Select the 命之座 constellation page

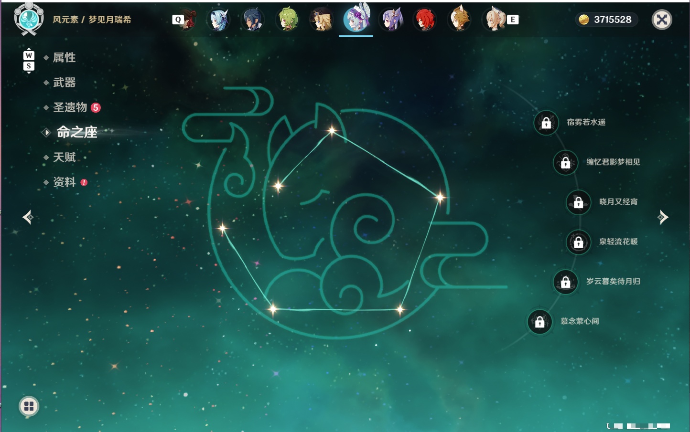tap(76, 132)
